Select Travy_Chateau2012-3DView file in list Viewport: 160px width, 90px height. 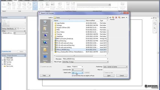(x=70, y=52)
